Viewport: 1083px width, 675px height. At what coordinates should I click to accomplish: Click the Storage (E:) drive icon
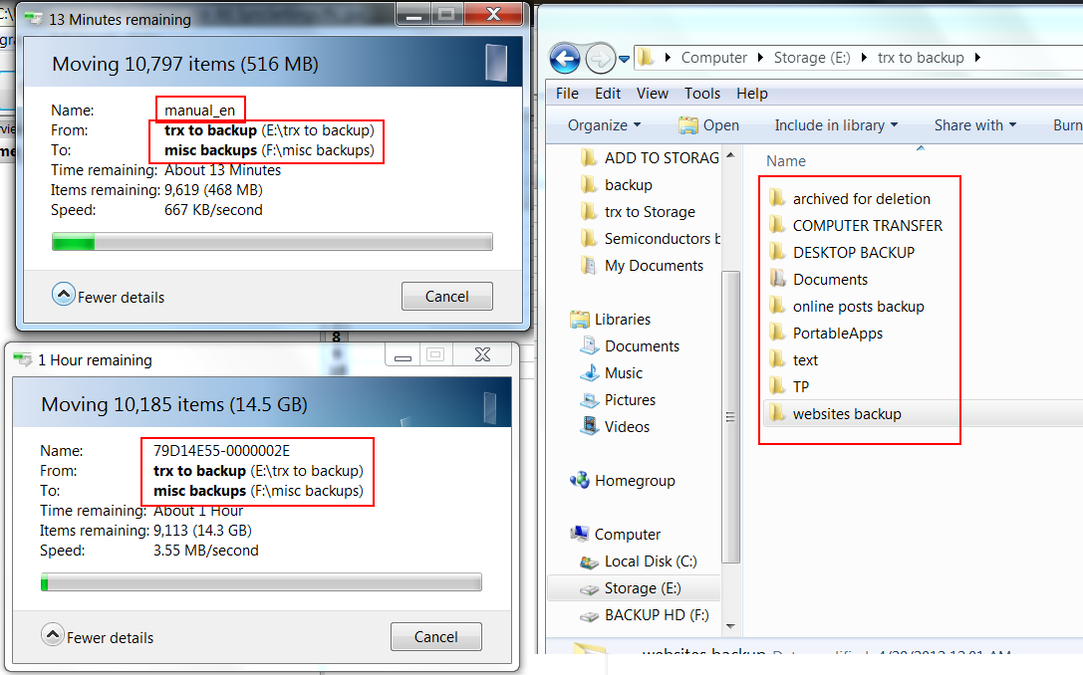[589, 588]
